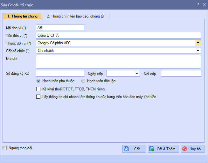Click the help question mark icon
The height and width of the screenshot is (163, 208).
click(198, 5)
